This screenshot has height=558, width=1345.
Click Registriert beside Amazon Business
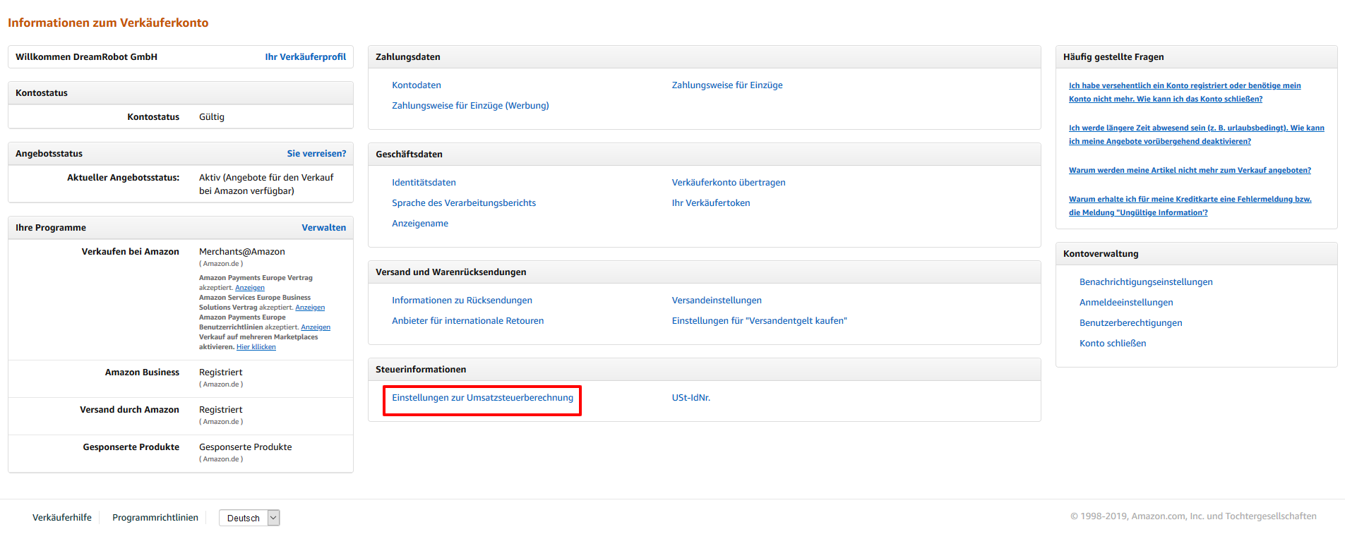click(220, 372)
